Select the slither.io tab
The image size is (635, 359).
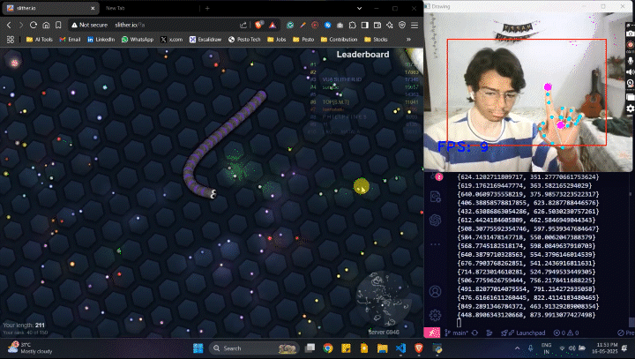(x=49, y=8)
